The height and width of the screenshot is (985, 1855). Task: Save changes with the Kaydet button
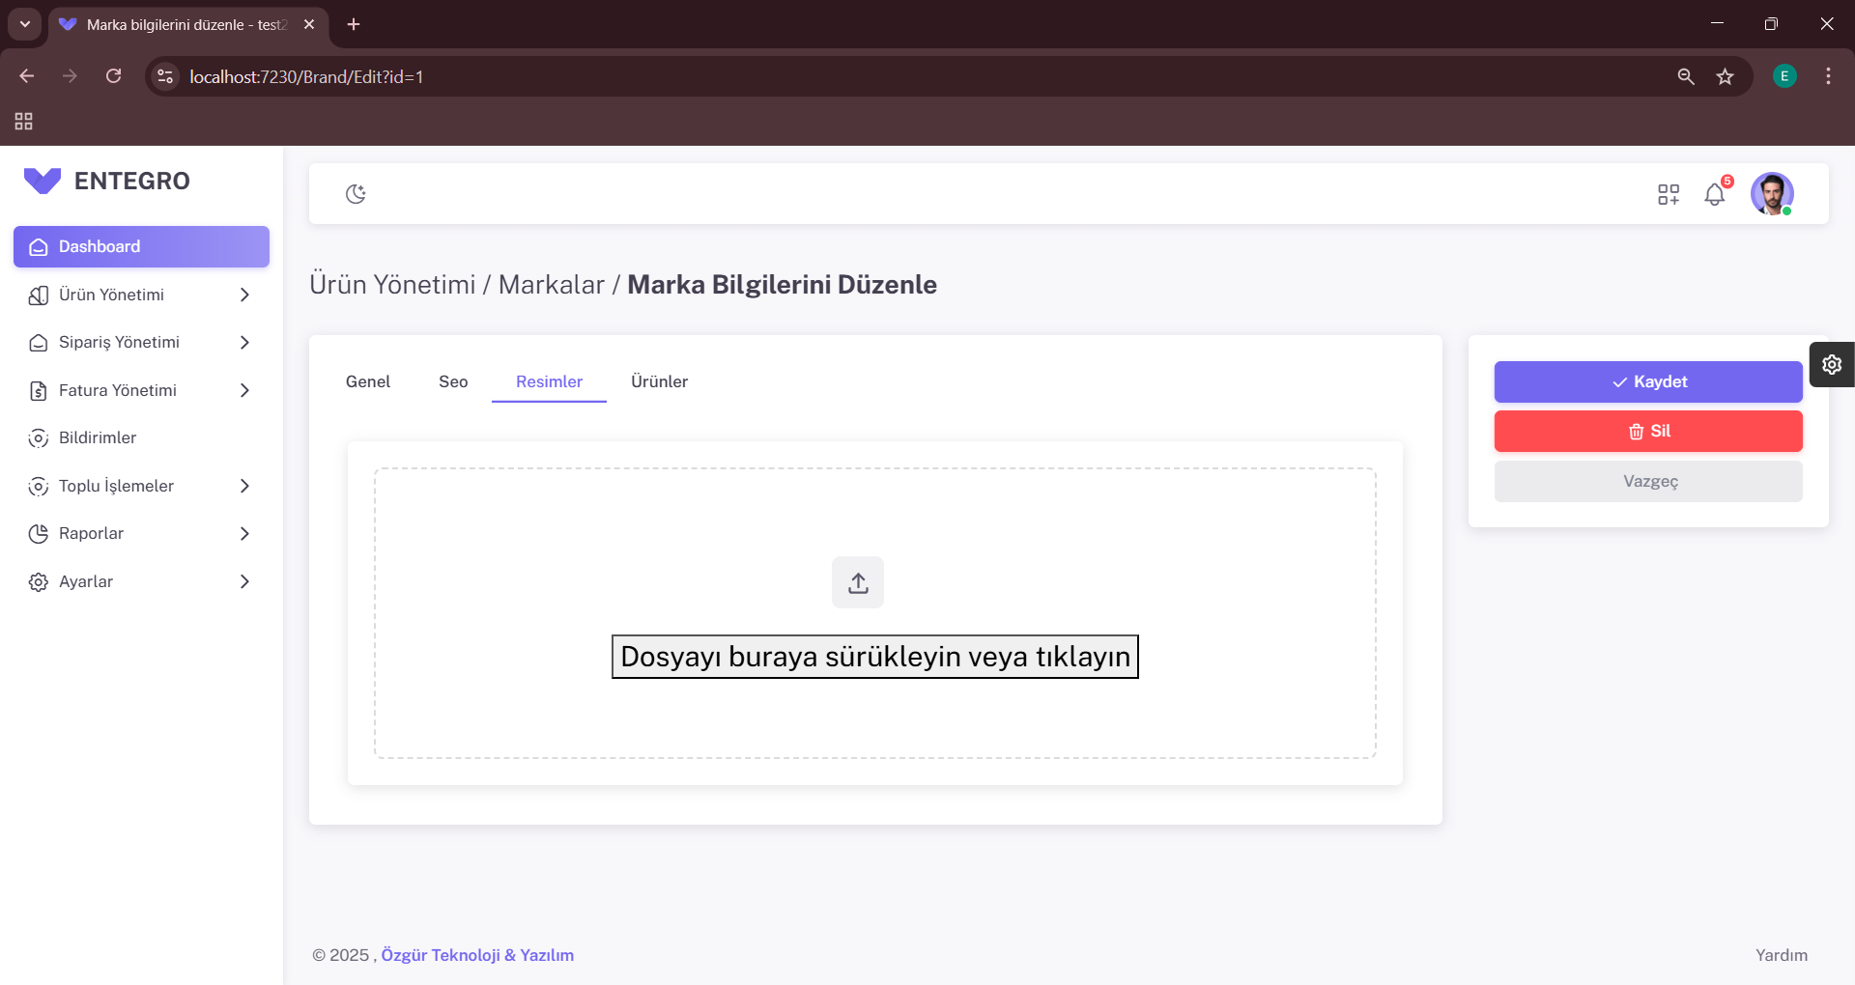(x=1648, y=381)
